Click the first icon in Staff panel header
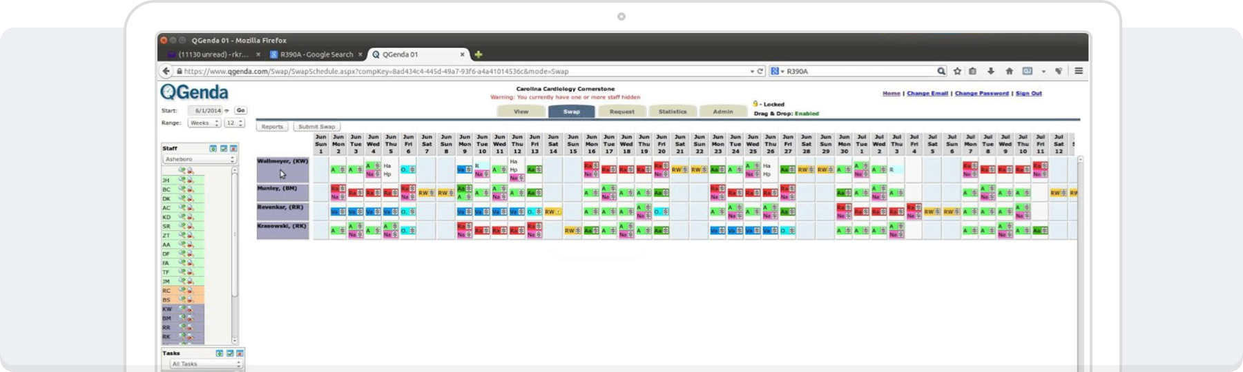Screen dimensions: 1243x372 point(213,148)
